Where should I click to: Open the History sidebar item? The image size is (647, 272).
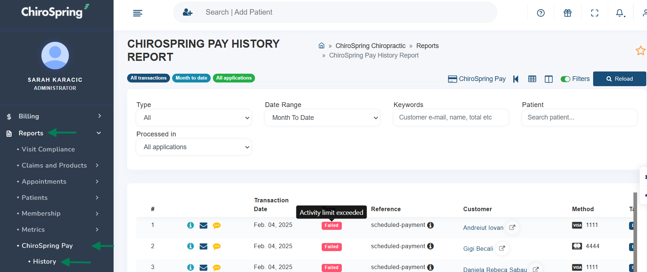click(x=44, y=261)
